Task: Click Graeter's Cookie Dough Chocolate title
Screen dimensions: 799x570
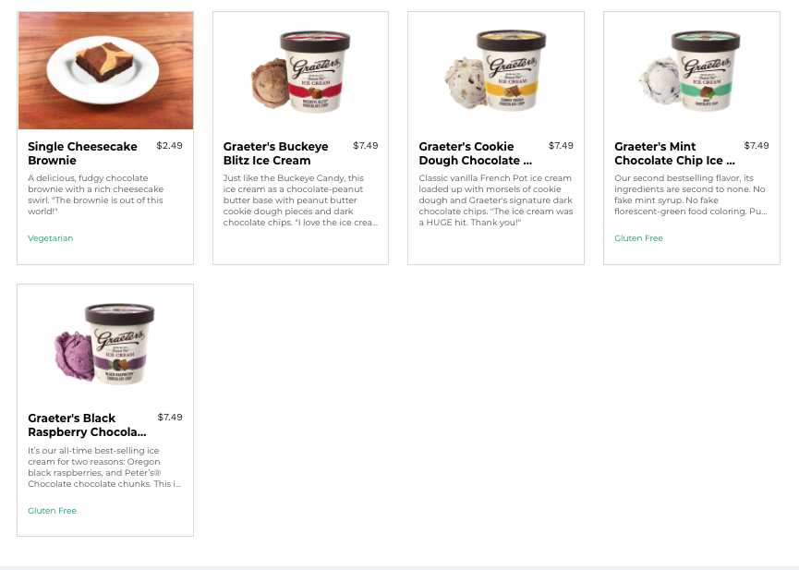Action: [x=476, y=153]
